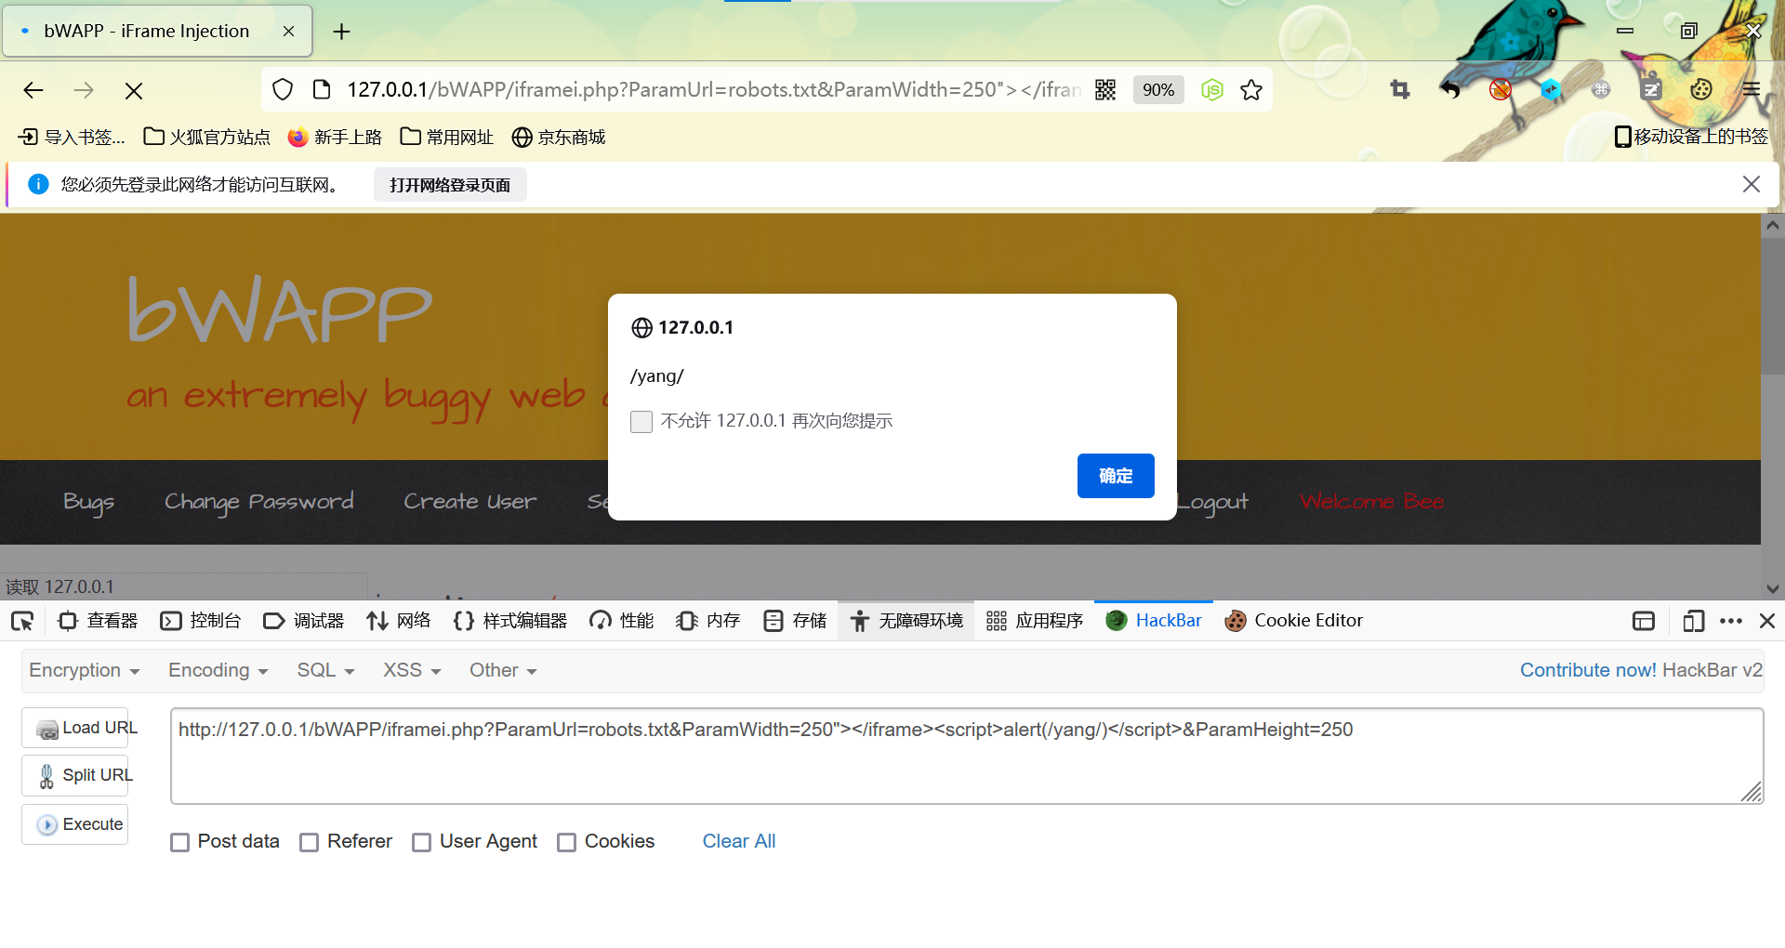
Task: Enable the User Agent checkbox
Action: [x=422, y=842]
